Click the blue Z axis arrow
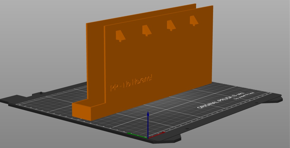The height and width of the screenshot is (148, 290). [148, 124]
